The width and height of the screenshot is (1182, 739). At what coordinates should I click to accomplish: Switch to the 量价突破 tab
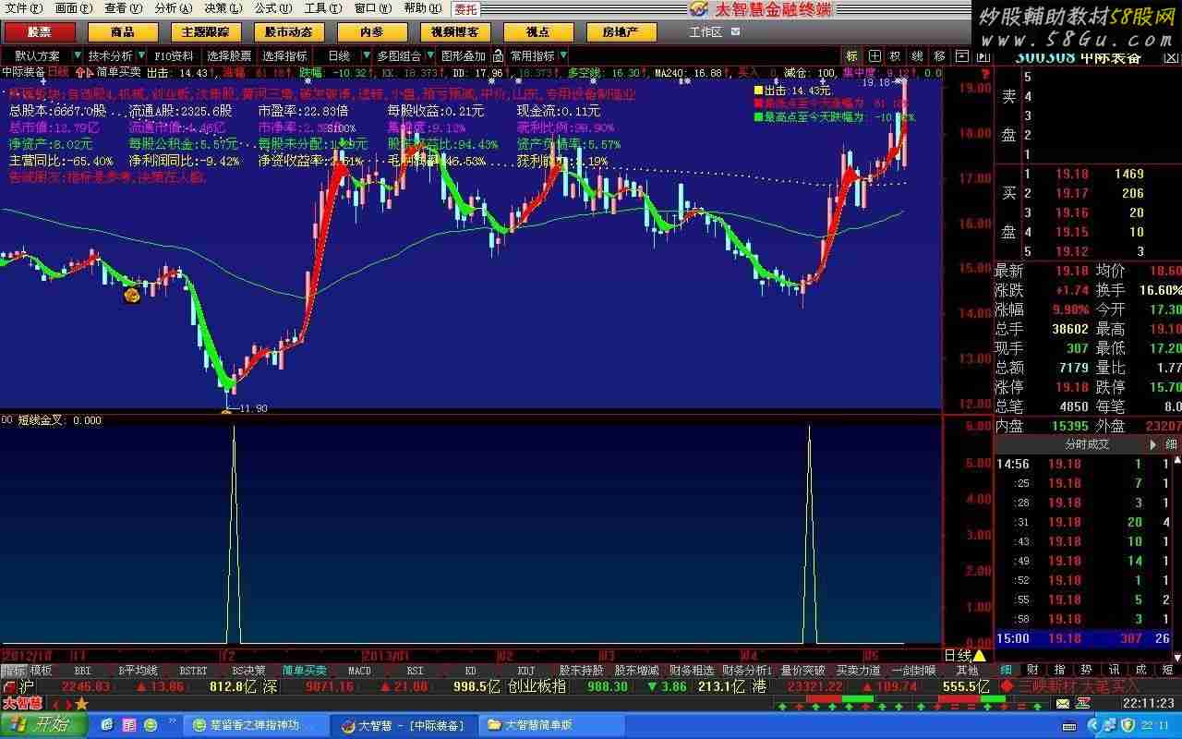coord(802,671)
